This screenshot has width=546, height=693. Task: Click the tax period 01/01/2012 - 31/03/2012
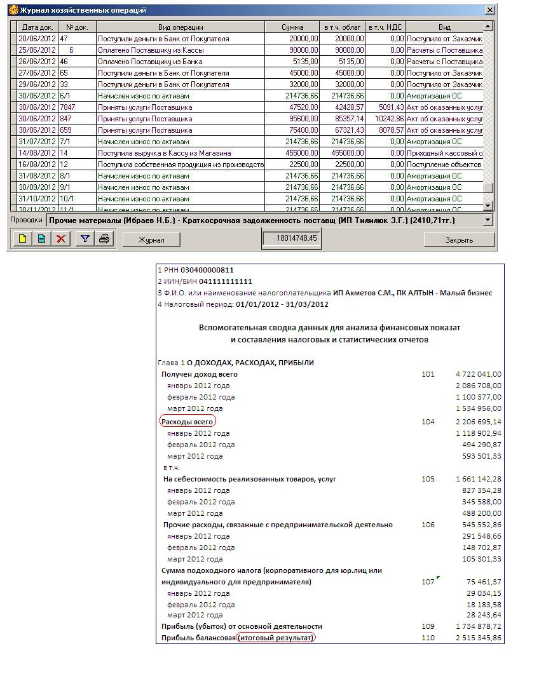point(282,304)
